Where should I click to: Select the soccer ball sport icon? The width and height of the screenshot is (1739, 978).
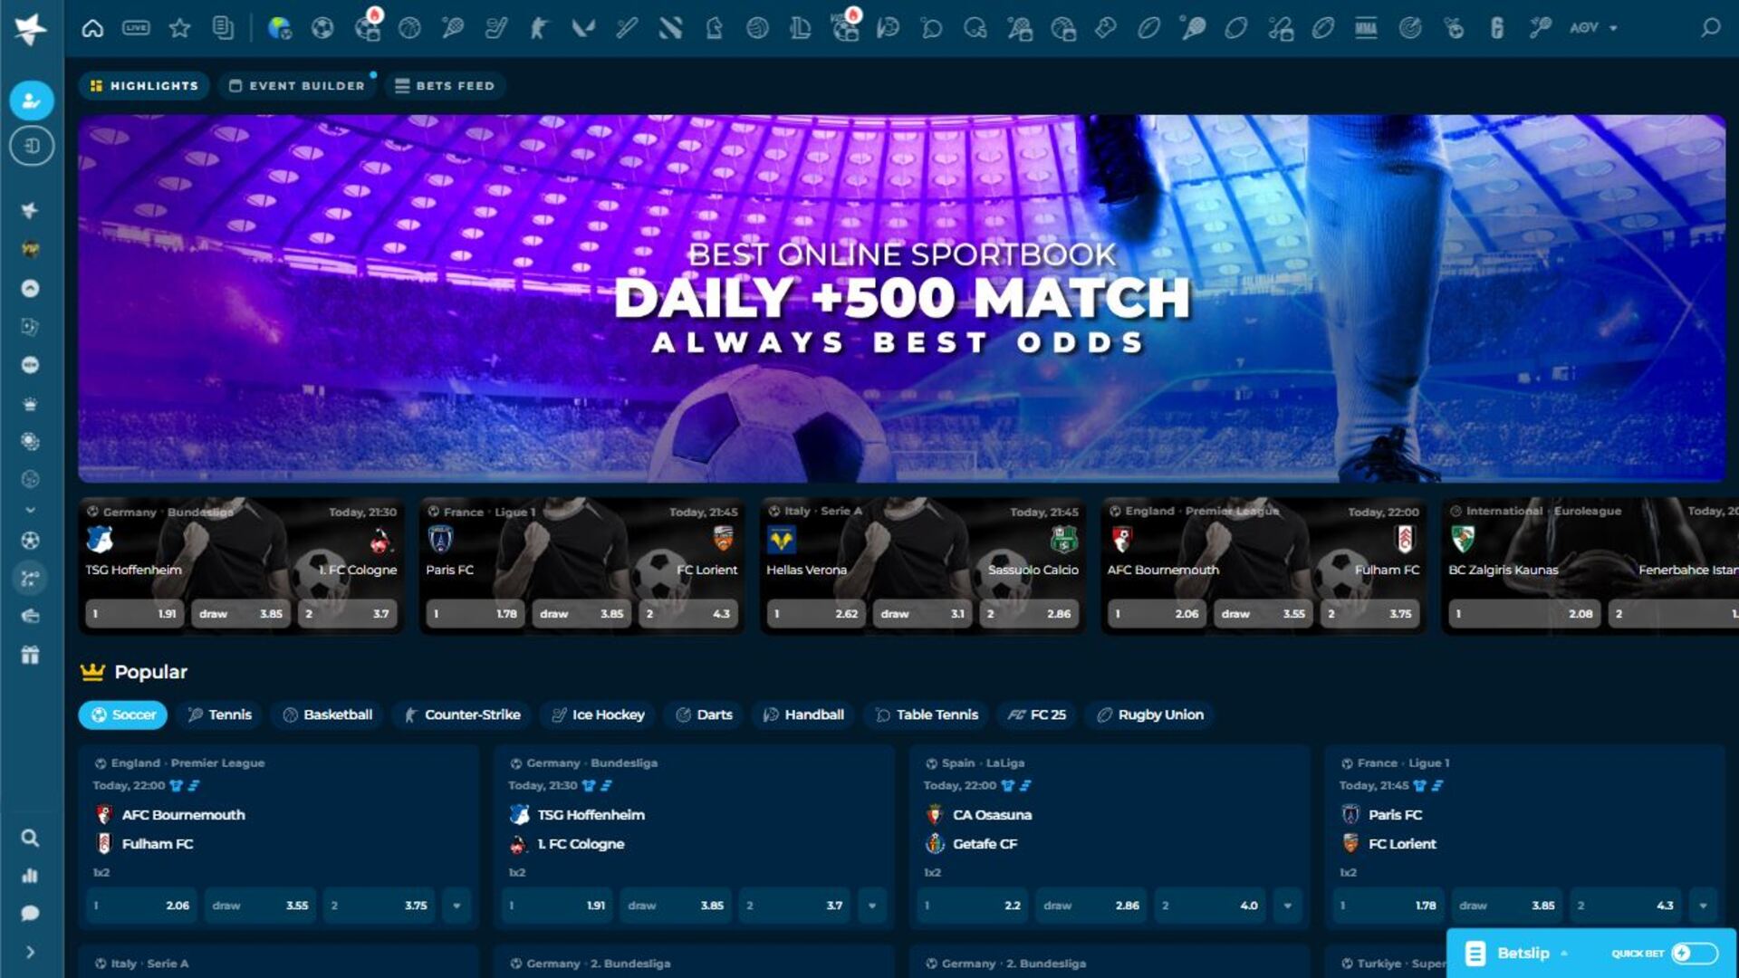tap(322, 28)
